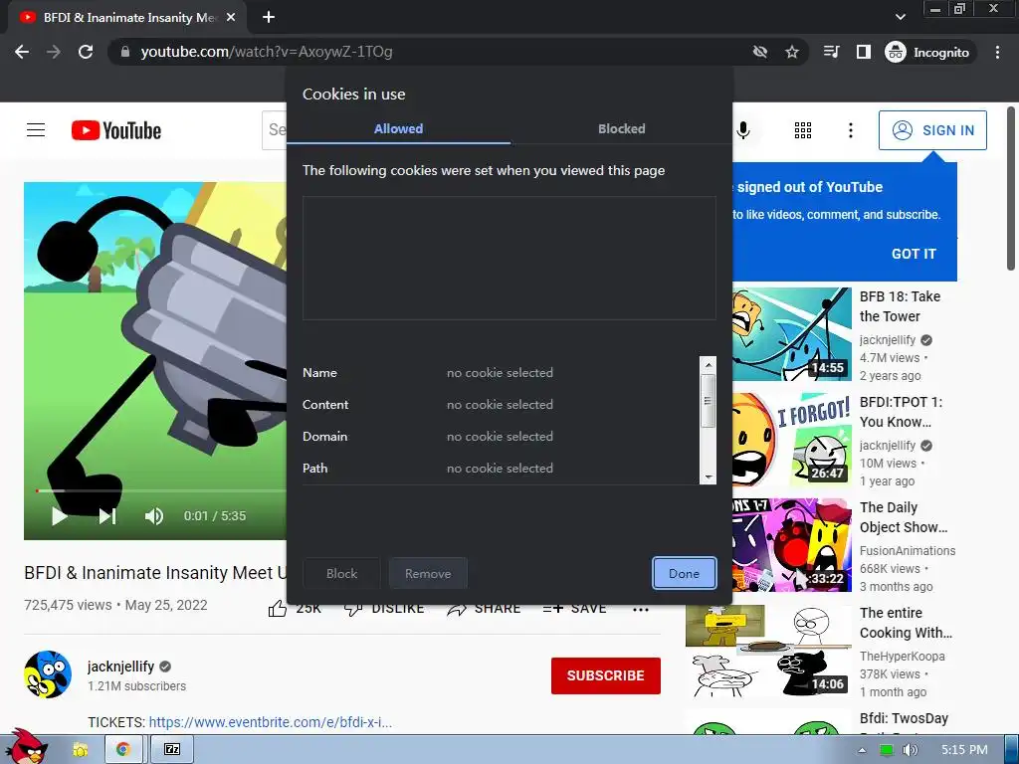
Task: Open the jacknjellify channel name link
Action: tap(120, 667)
